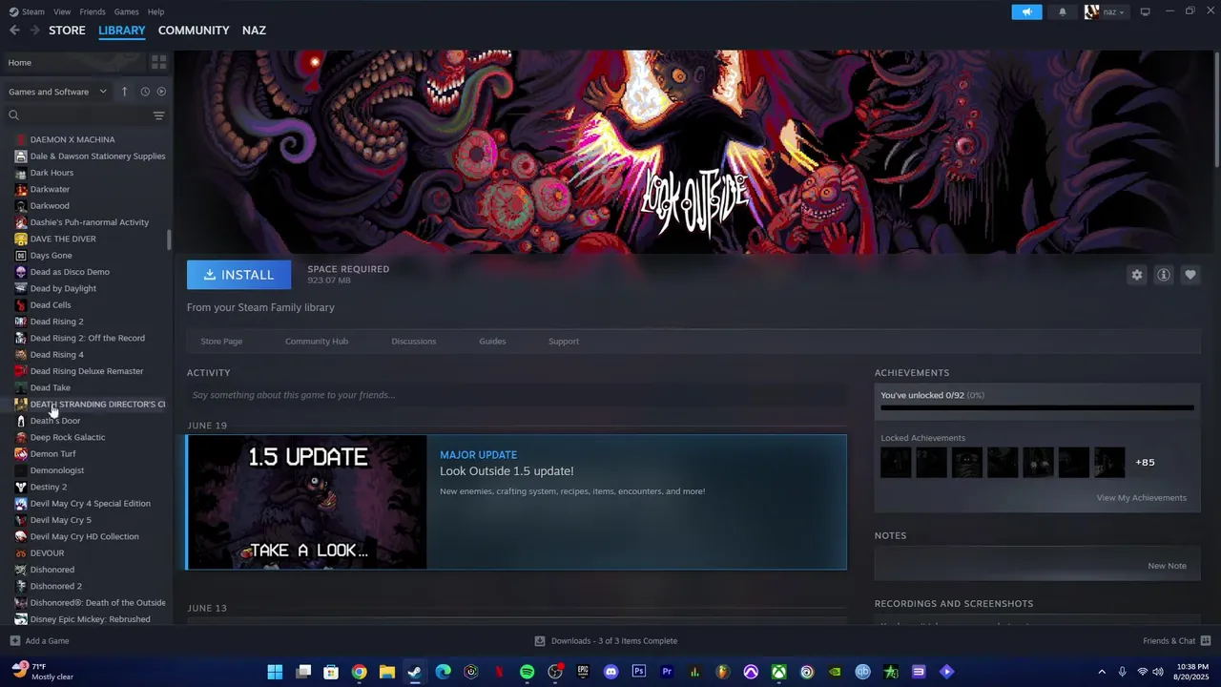1221x687 pixels.
Task: Open Big Picture mode monitor icon
Action: [x=1146, y=11]
